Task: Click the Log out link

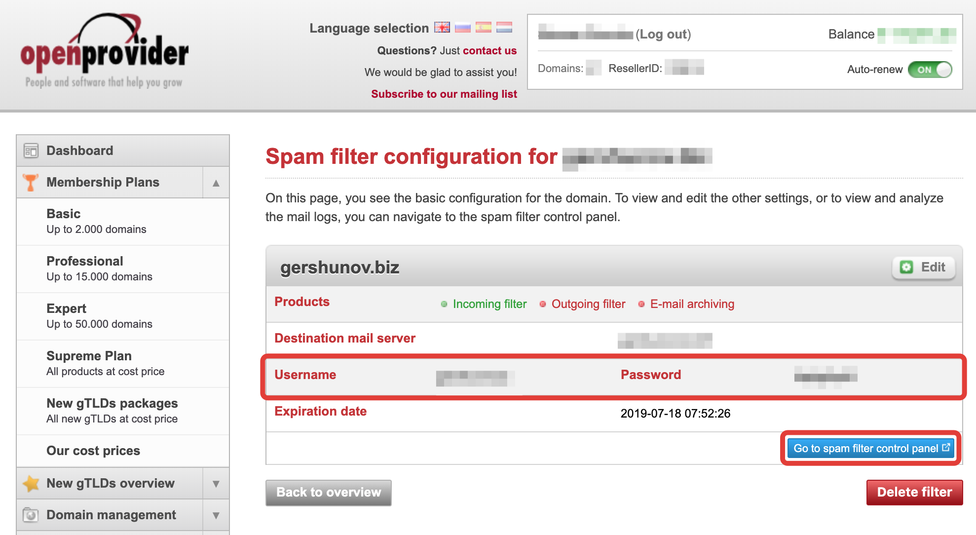Action: (663, 34)
